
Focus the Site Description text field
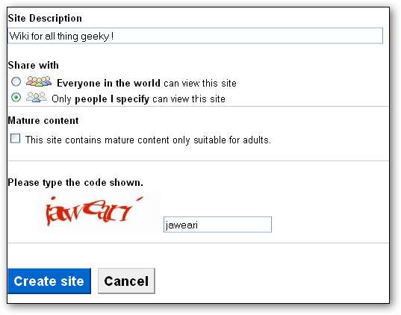(195, 36)
